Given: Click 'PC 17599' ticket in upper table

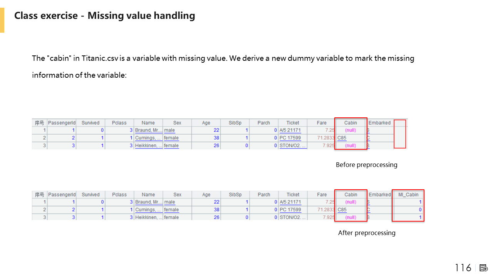Looking at the screenshot, I should pyautogui.click(x=291, y=138).
